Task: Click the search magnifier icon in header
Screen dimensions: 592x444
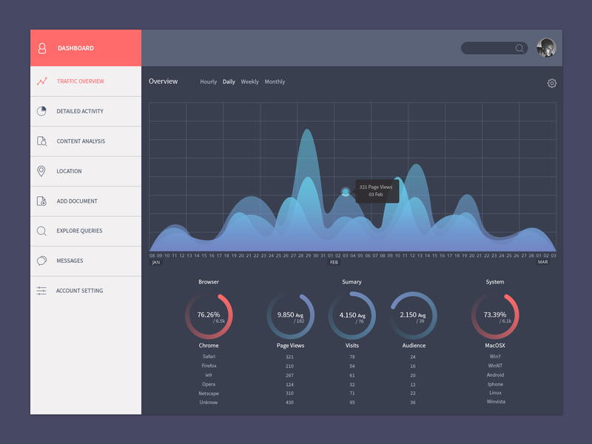Action: point(519,48)
